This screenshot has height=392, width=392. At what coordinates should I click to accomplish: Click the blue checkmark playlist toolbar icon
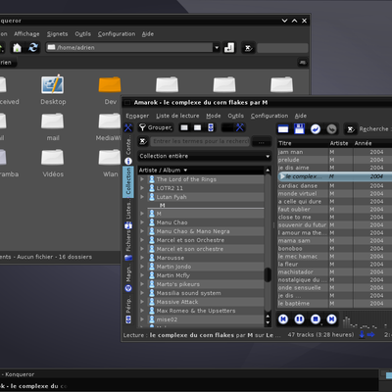pyautogui.click(x=316, y=129)
